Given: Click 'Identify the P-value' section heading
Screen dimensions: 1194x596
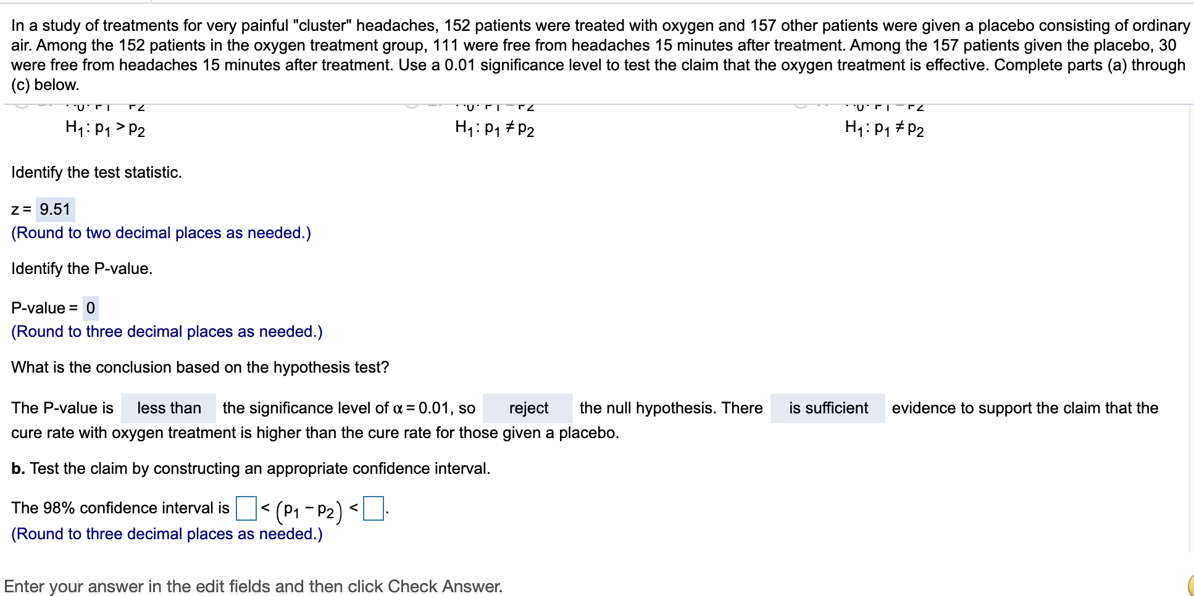Looking at the screenshot, I should (x=81, y=268).
